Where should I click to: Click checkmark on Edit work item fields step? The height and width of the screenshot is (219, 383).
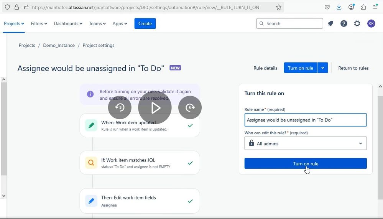(190, 201)
